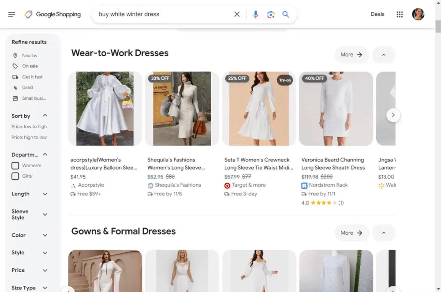Open the Shequila's knit dress image
This screenshot has height=292, width=441.
click(182, 109)
